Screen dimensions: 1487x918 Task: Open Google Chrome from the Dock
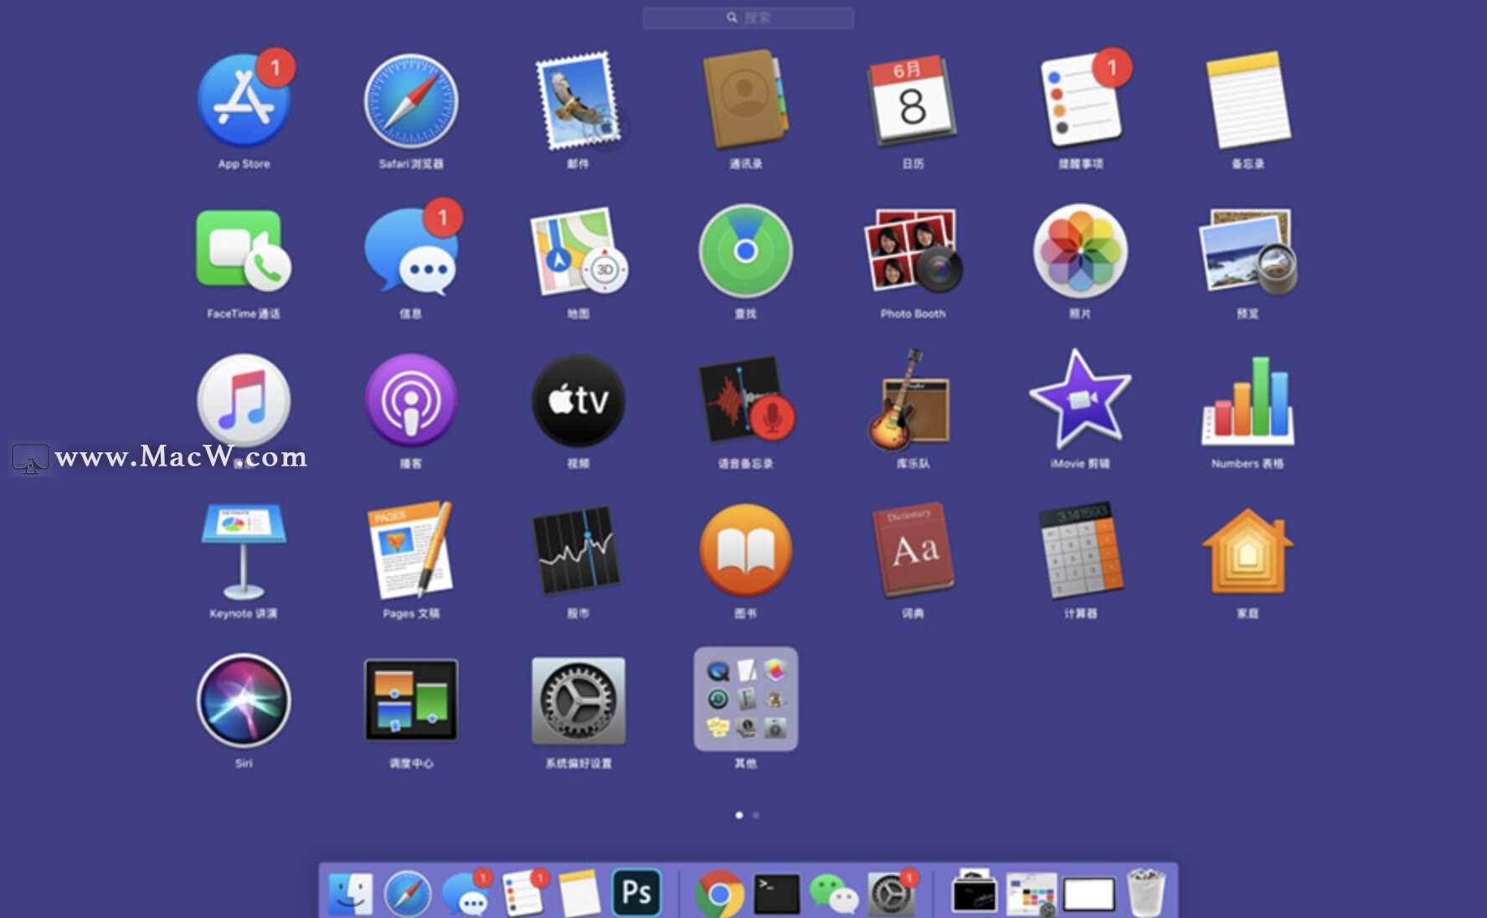[x=719, y=894]
